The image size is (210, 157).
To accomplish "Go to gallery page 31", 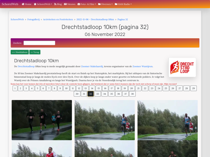I will click(84, 94).
